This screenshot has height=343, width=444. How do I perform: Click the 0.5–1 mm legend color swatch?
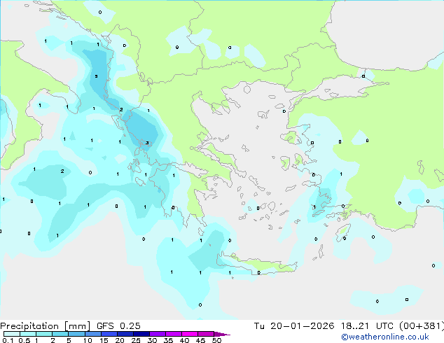coord(28,334)
